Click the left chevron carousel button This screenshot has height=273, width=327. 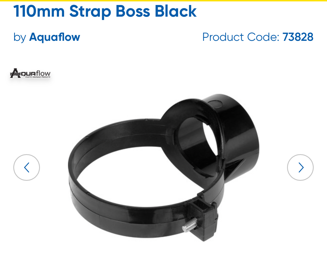26,167
